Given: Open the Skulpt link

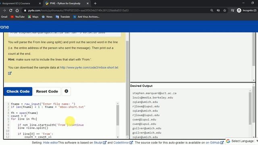Looking at the screenshot, I should click(100, 143).
